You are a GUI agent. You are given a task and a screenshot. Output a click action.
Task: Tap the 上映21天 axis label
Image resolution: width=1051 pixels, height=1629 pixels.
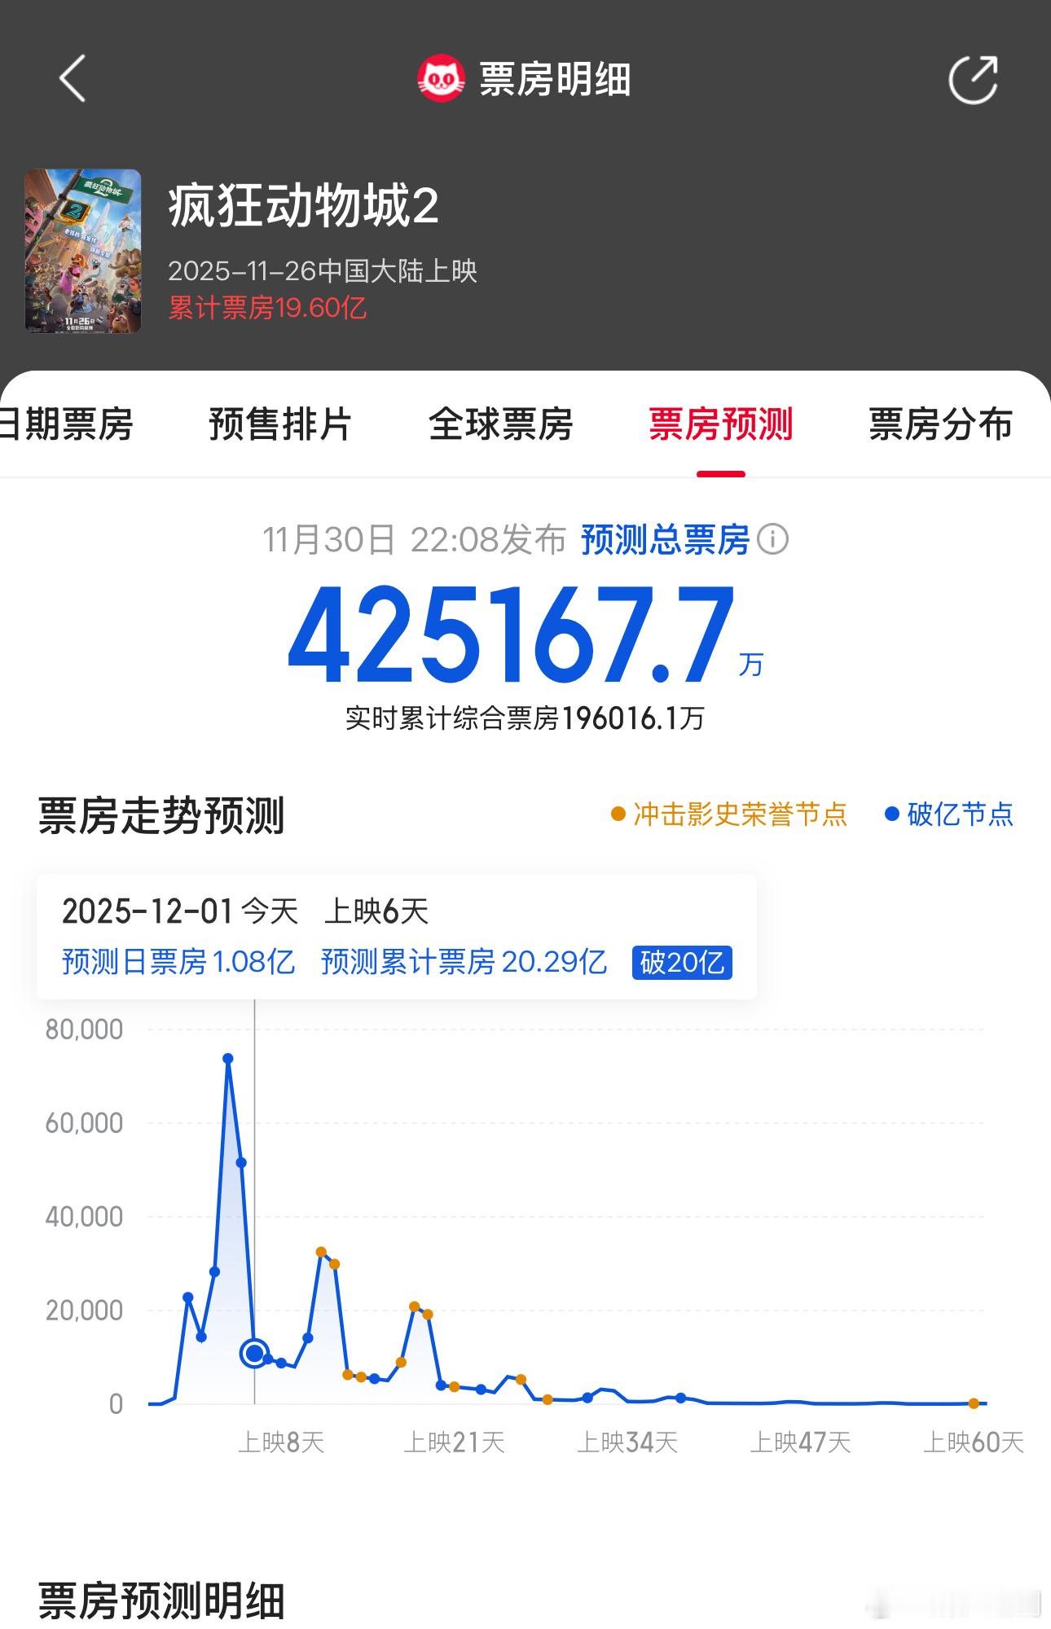point(455,1443)
